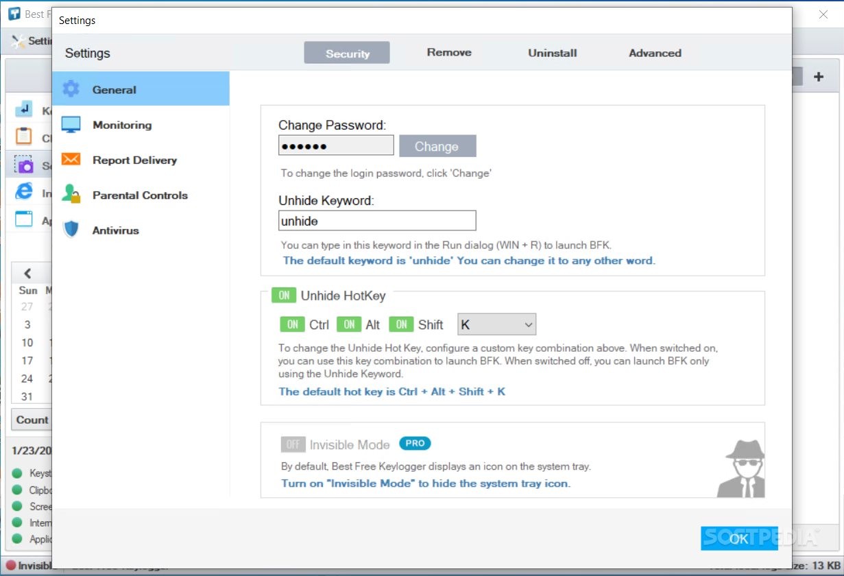This screenshot has height=576, width=844.
Task: Toggle the Alt modifier switch
Action: (350, 324)
